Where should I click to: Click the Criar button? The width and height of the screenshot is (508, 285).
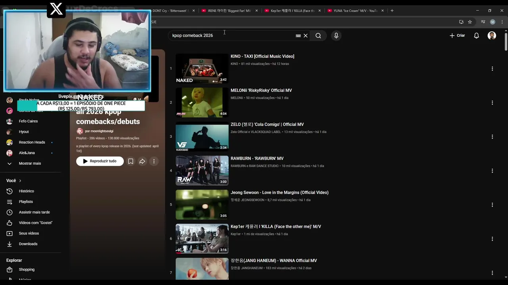tap(457, 36)
